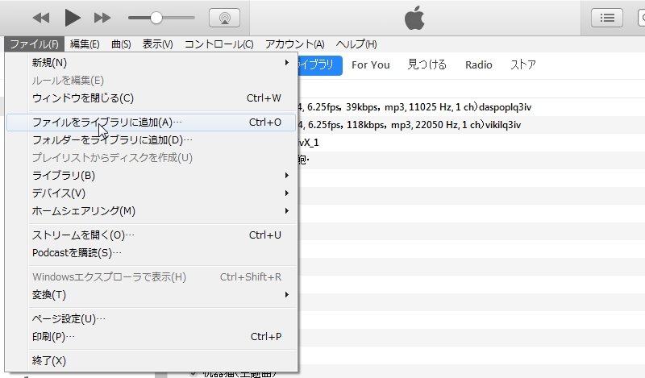The height and width of the screenshot is (378, 645).
Task: Select the track row ending daspoplq3iv
Action: pyautogui.click(x=472, y=107)
